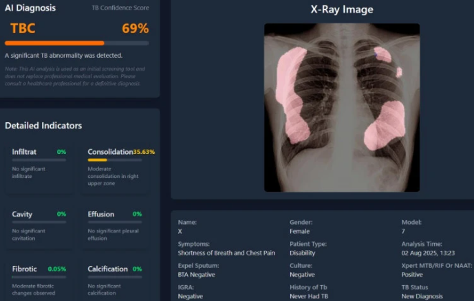Click the New Diagnosis TB status
The width and height of the screenshot is (474, 301).
tap(421, 296)
